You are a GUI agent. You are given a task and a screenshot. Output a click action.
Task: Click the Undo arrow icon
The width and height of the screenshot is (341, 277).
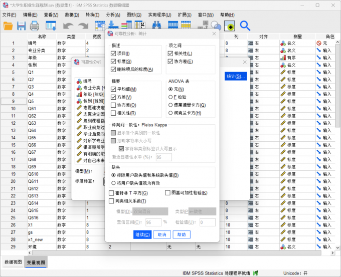click(68, 26)
